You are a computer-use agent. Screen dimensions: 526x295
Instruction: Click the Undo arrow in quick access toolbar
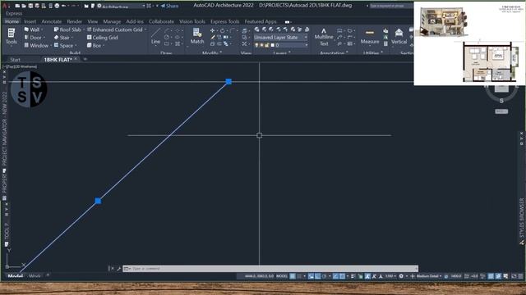click(x=63, y=6)
